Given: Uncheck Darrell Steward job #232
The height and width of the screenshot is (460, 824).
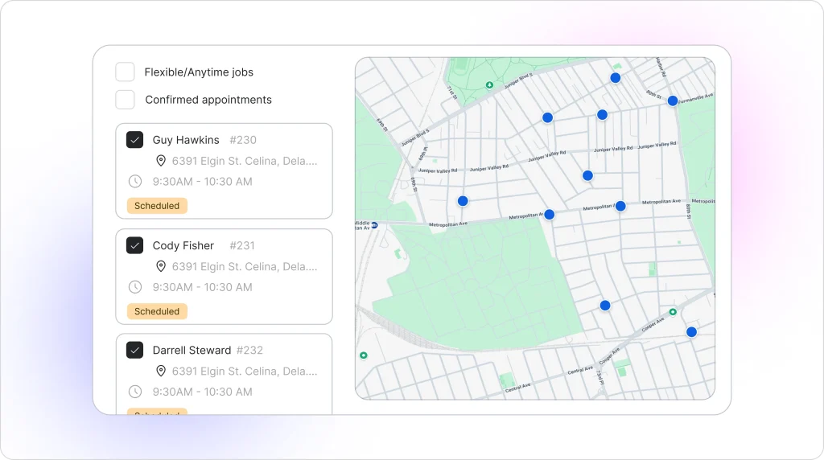Looking at the screenshot, I should pos(134,350).
